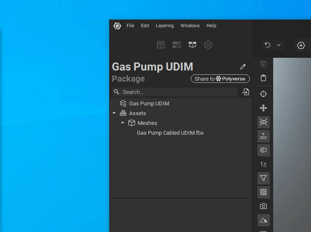Toggle the eye visibility icon

[263, 122]
